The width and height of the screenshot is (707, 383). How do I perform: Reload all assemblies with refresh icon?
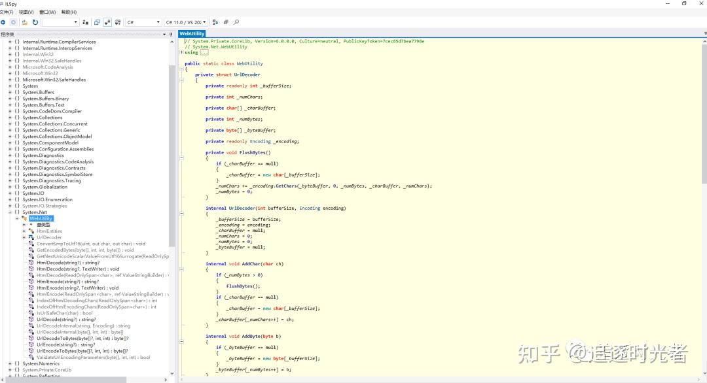(x=35, y=22)
